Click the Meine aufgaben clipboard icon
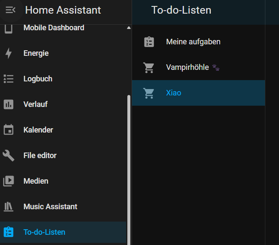 [x=149, y=42]
